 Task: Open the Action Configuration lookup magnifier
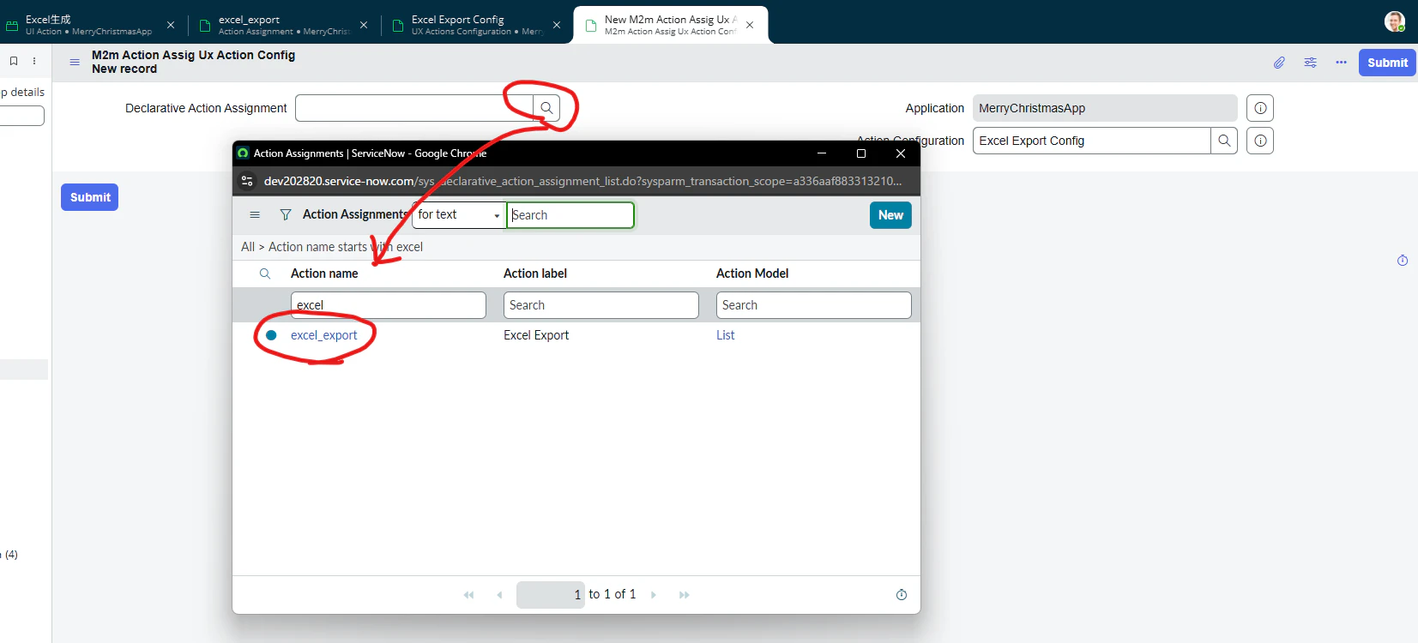coord(1224,141)
